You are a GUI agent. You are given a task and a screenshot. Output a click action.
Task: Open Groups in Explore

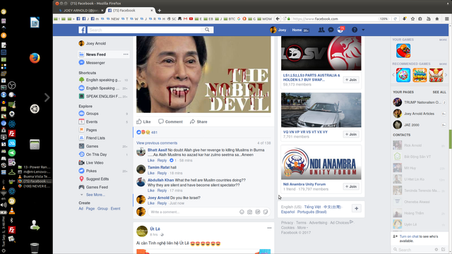pyautogui.click(x=93, y=114)
